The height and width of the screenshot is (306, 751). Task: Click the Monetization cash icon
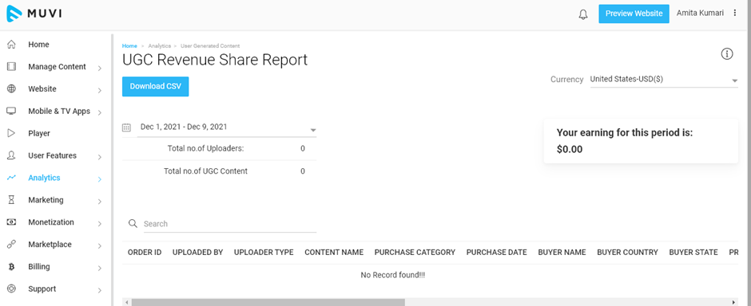(x=11, y=222)
